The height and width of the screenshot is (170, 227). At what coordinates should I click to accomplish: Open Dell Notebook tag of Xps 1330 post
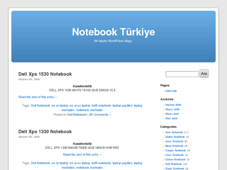[x=41, y=163]
